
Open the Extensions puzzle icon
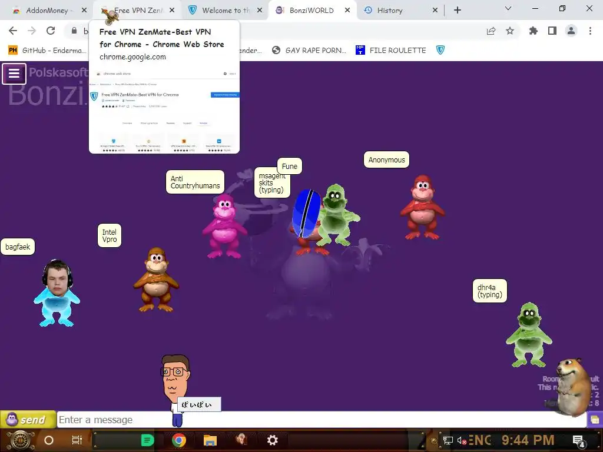point(534,31)
